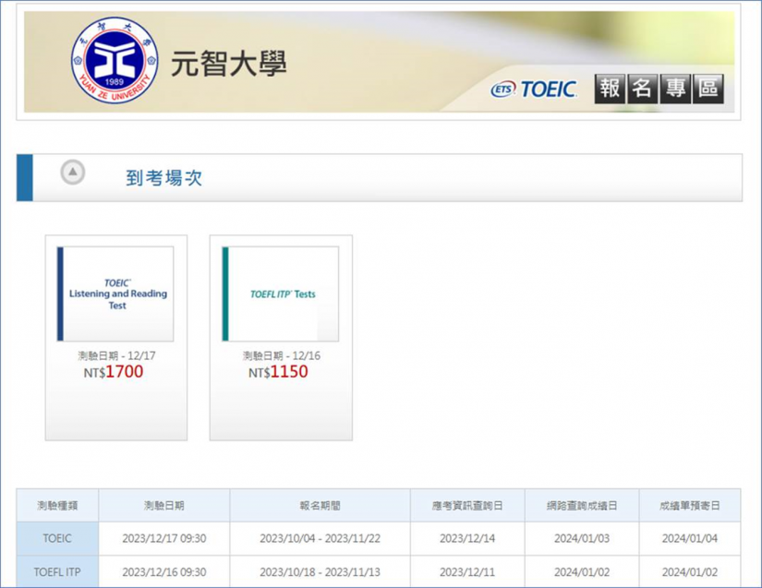762x588 pixels.
Task: Click the 2024/01/04 score report mailing cell
Action: point(690,538)
